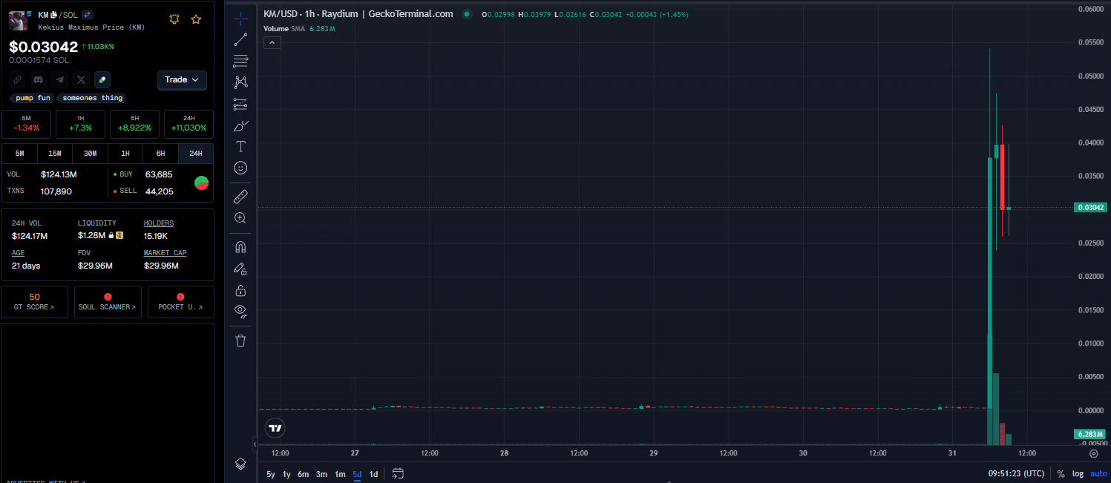Toggle favorite star for KM/SOL

pyautogui.click(x=196, y=20)
